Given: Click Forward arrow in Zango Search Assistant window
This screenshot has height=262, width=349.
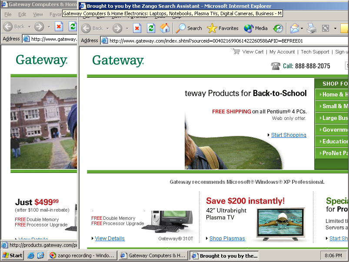Looking at the screenshot, I should click(117, 28).
